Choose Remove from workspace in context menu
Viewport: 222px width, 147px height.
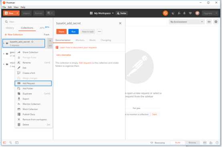tap(33, 119)
